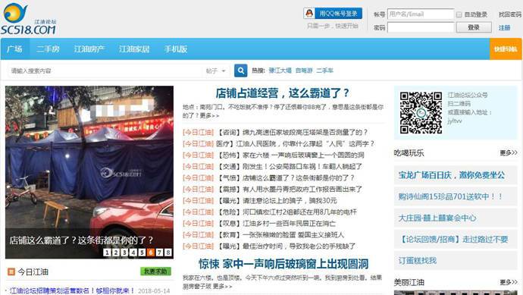Click the QQ penguin login icon
The width and height of the screenshot is (523, 295).
pos(309,14)
